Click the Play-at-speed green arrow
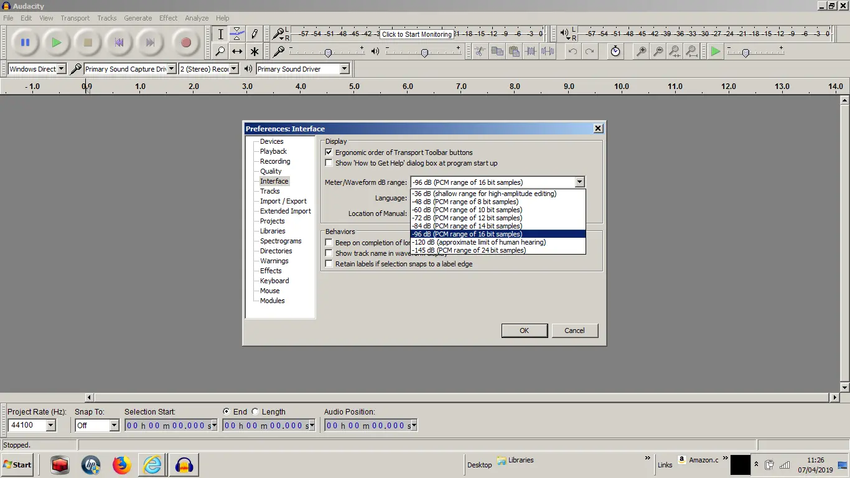Screen dimensions: 850x478 [716, 52]
